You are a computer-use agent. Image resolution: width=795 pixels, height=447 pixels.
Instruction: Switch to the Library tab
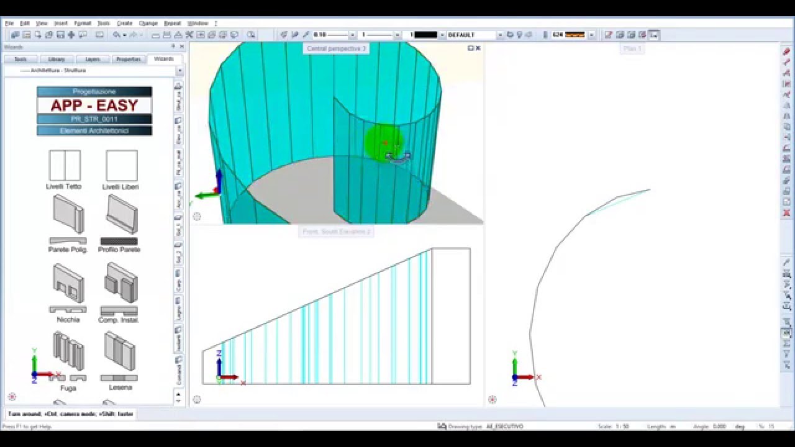57,59
